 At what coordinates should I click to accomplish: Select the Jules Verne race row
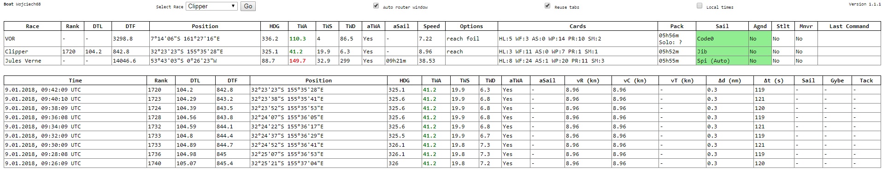point(442,61)
